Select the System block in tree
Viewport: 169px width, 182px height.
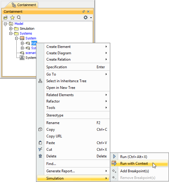click(31, 38)
